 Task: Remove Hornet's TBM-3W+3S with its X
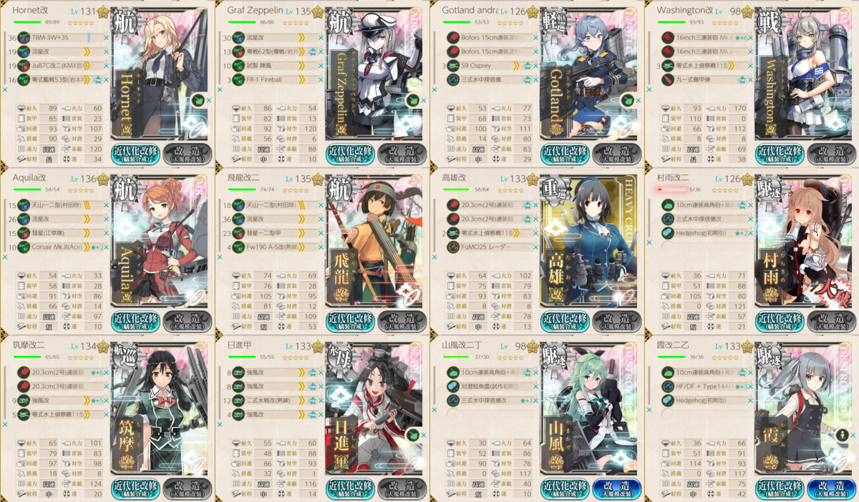coord(106,37)
